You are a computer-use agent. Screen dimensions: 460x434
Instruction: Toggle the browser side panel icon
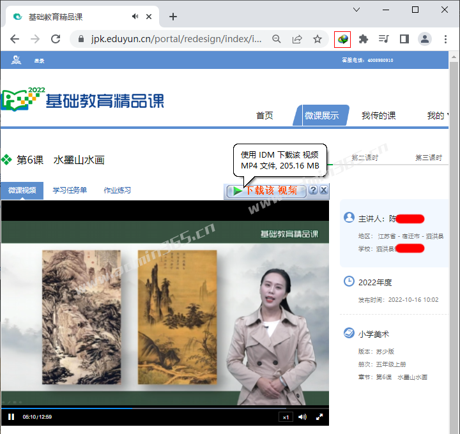pyautogui.click(x=404, y=39)
